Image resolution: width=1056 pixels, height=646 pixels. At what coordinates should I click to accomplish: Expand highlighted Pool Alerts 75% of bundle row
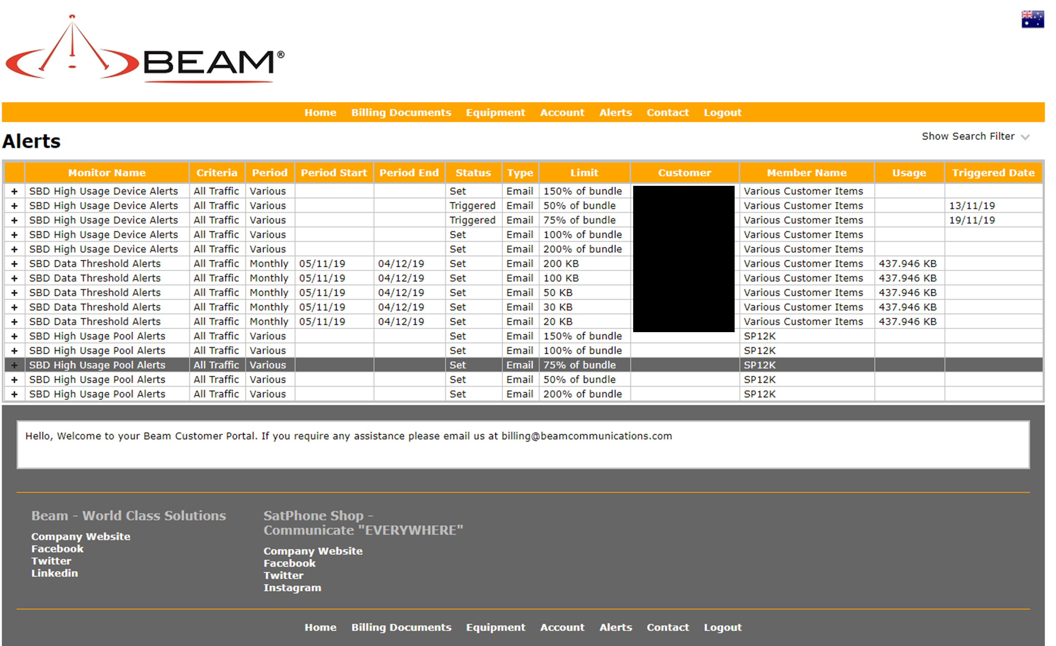coord(14,365)
